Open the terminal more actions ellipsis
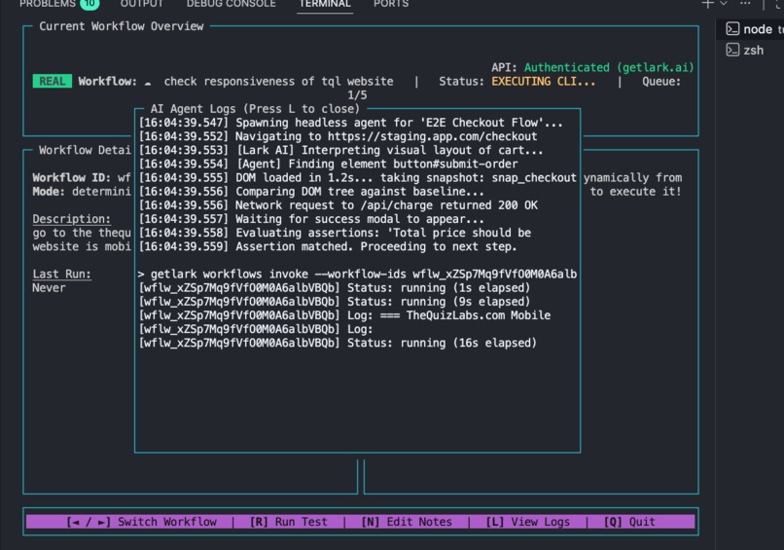The image size is (784, 550). pos(745,3)
